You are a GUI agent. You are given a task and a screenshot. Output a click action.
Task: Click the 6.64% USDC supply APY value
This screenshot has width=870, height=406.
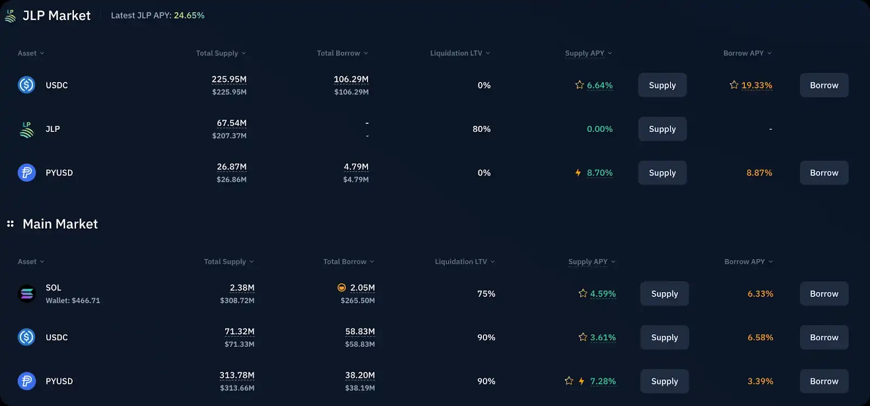[599, 85]
